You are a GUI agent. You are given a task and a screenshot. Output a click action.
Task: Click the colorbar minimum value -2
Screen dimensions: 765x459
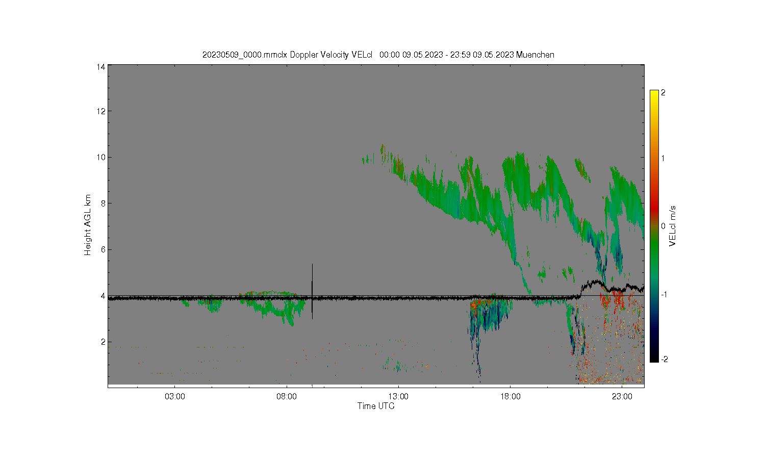(664, 360)
